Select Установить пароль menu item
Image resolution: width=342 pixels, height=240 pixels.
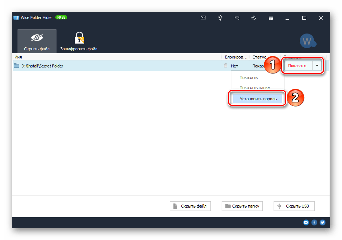point(258,99)
